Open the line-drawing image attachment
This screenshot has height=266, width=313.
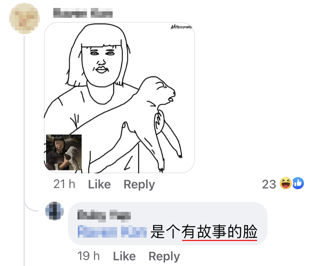pyautogui.click(x=119, y=98)
